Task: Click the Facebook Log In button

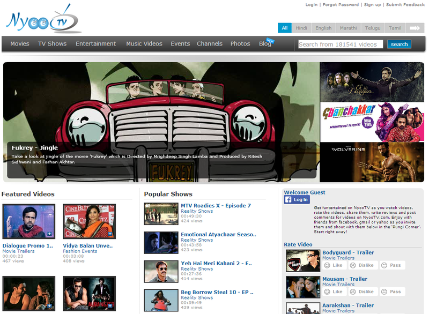Action: [x=297, y=199]
